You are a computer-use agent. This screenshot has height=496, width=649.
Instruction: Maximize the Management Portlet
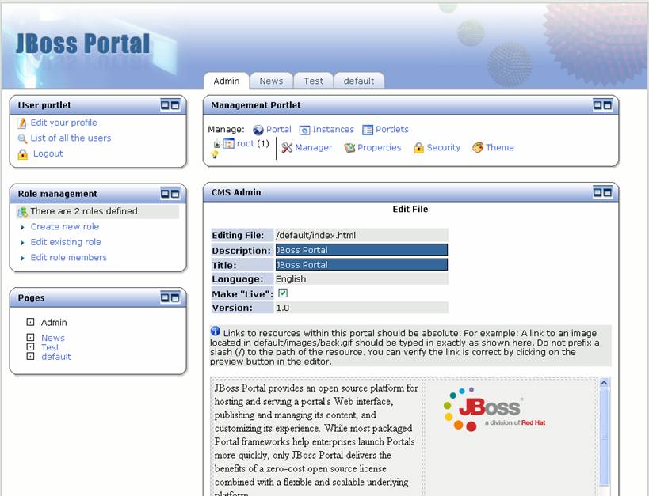tap(607, 105)
